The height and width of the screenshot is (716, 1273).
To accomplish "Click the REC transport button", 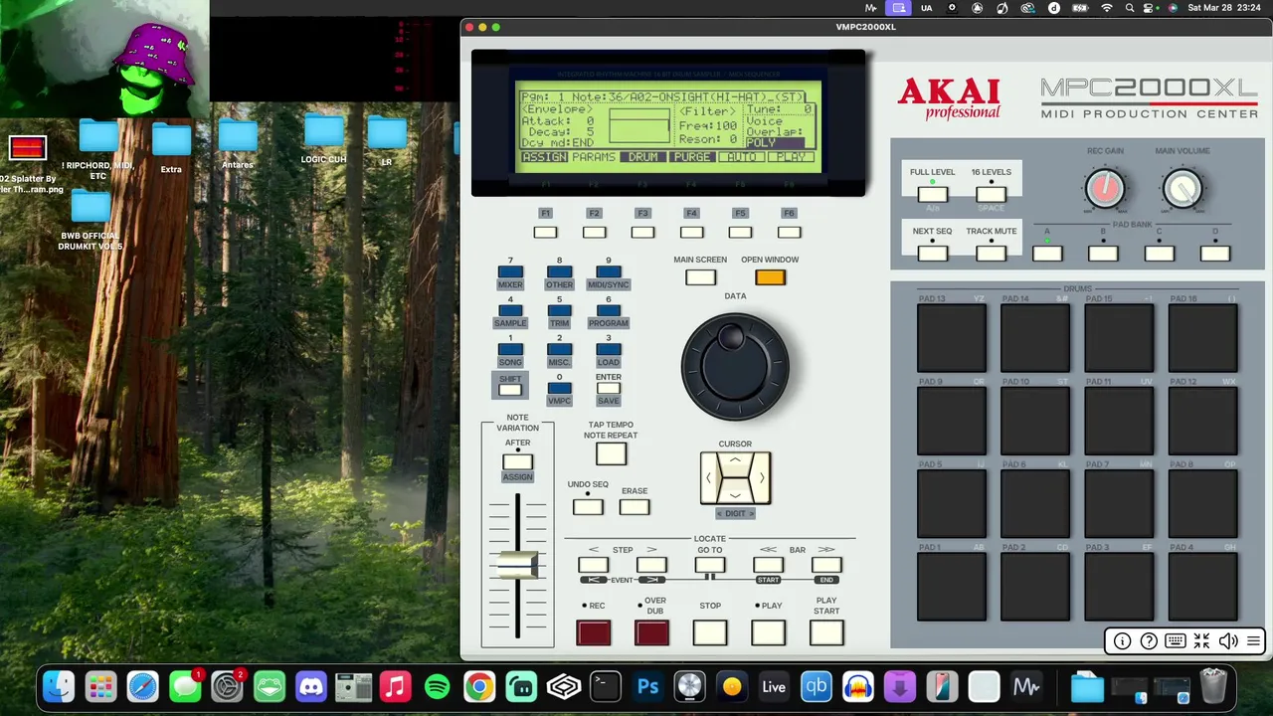I will point(594,632).
